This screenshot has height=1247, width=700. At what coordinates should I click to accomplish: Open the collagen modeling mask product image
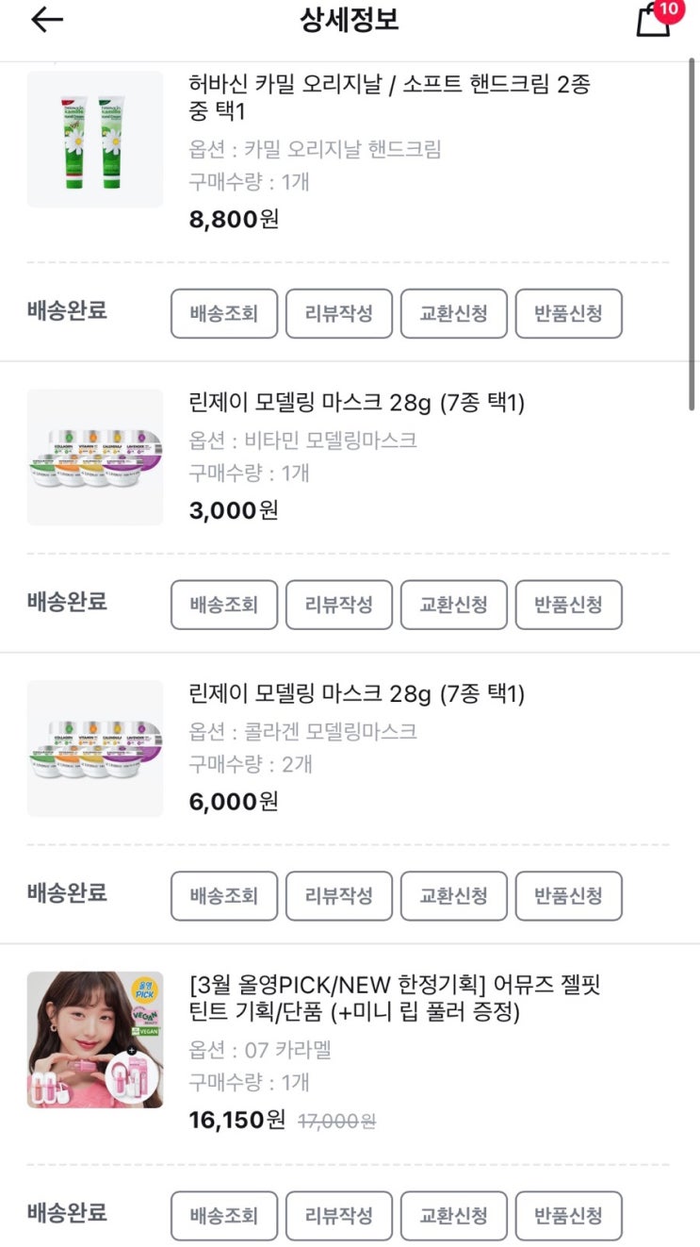click(x=94, y=749)
